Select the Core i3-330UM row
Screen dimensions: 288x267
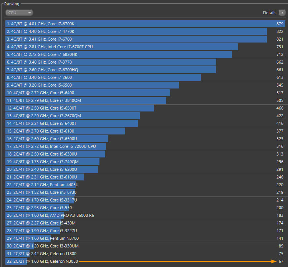pyautogui.click(x=145, y=246)
